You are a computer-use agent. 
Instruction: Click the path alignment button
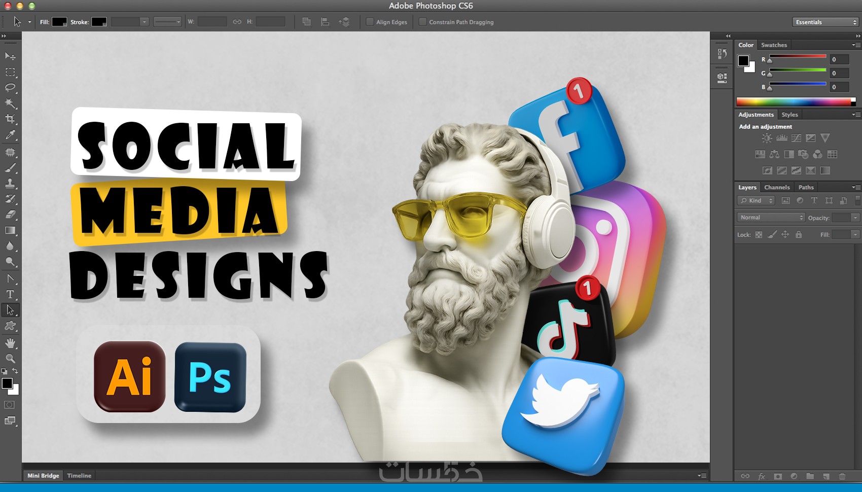(x=325, y=22)
